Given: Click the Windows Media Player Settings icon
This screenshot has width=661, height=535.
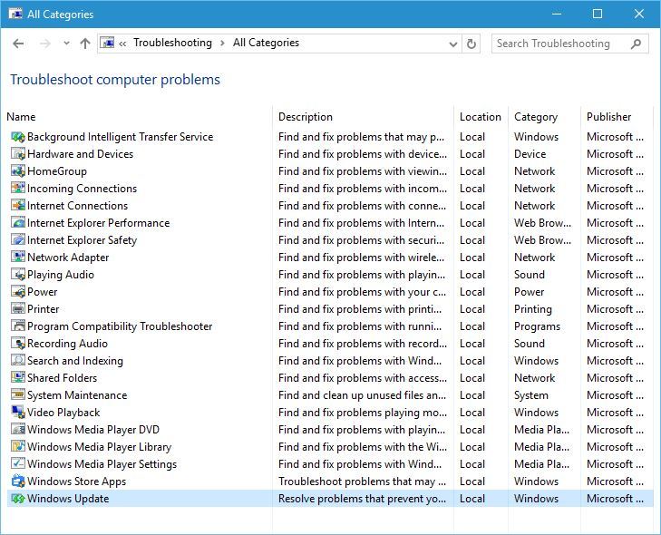Looking at the screenshot, I should (18, 464).
